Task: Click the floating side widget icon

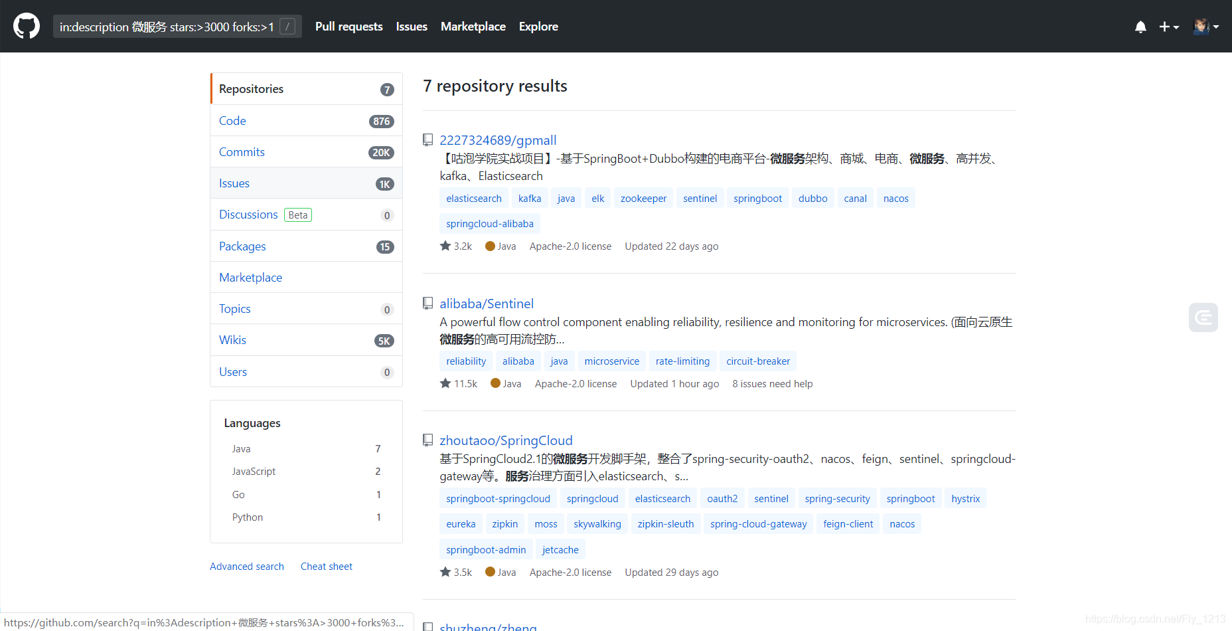Action: (1203, 317)
